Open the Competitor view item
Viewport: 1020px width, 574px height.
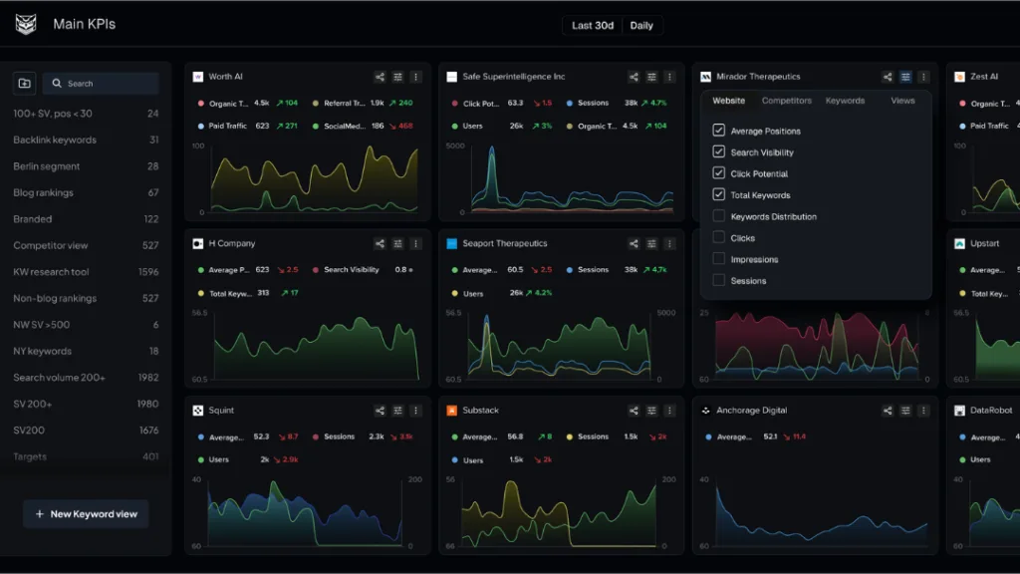click(86, 245)
